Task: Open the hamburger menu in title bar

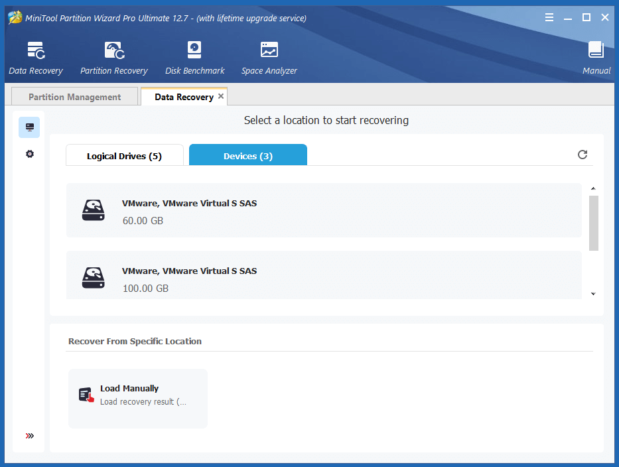Action: [x=549, y=17]
